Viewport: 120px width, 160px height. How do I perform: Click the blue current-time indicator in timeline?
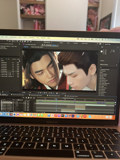pyautogui.click(x=56, y=99)
